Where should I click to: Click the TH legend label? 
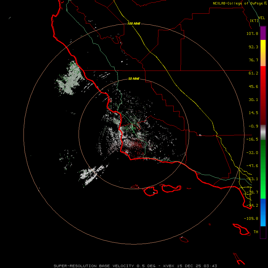click(256, 232)
